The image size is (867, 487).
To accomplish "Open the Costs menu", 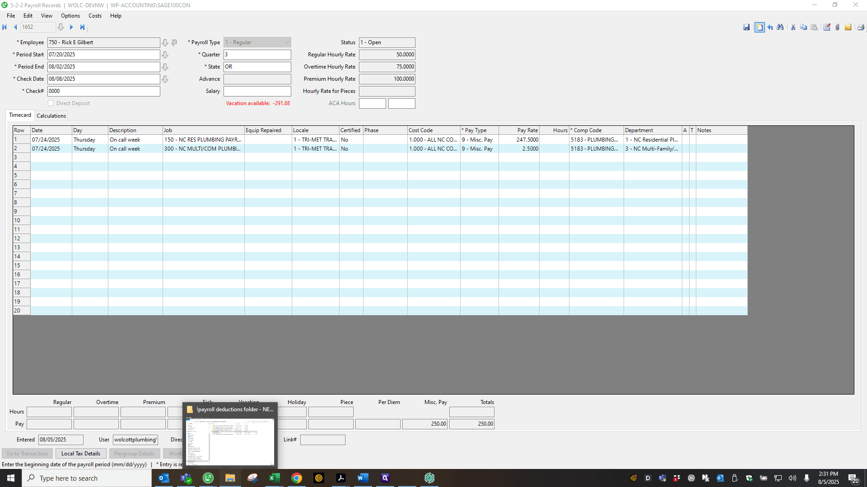I will pos(95,16).
